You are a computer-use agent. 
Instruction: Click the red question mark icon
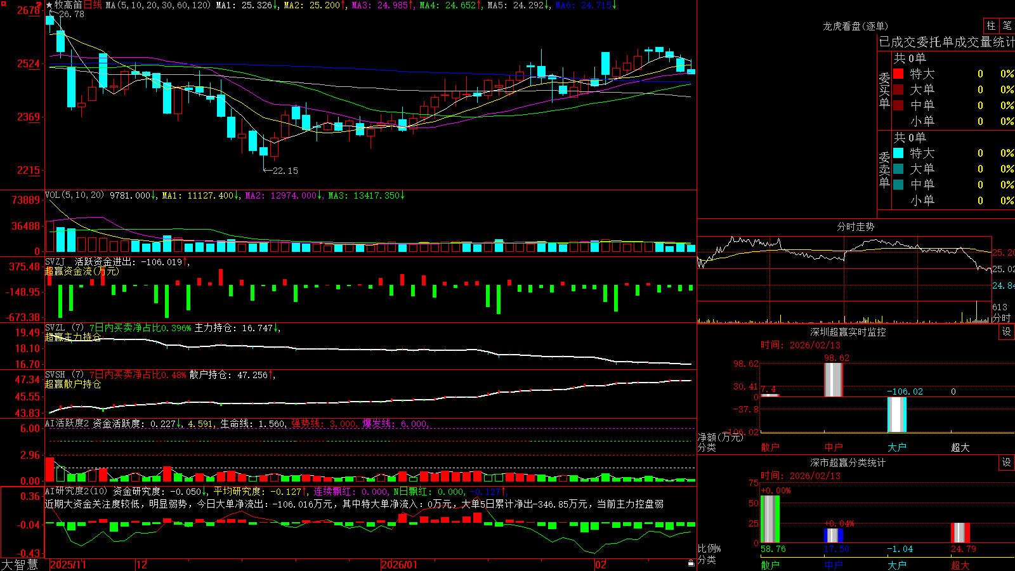39,6
